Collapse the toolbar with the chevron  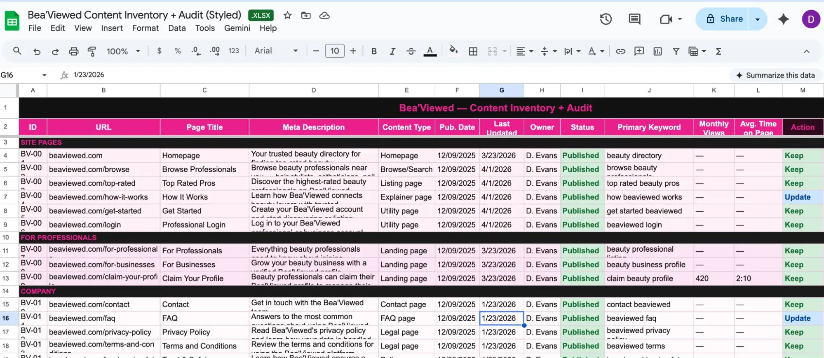coord(806,51)
